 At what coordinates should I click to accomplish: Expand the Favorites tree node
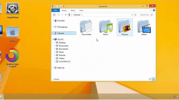(53, 21)
